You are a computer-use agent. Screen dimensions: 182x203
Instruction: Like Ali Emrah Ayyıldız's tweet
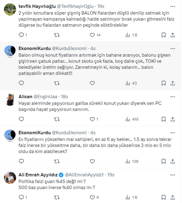pyautogui.click(x=92, y=197)
